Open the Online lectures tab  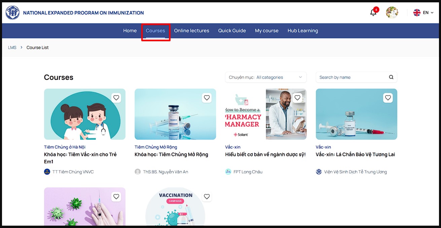coord(191,31)
